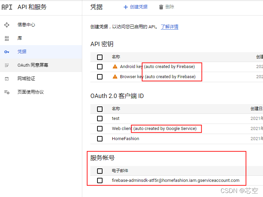Viewport: 263px width, 197px height.
Task: Toggle select-all checkbox in API 密钥 table
Action: coord(100,57)
